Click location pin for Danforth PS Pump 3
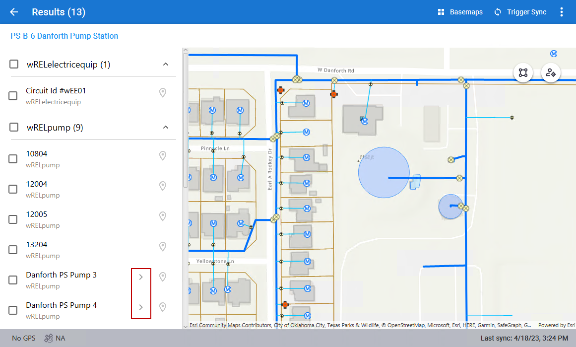Viewport: 576px width, 347px height. (x=162, y=277)
